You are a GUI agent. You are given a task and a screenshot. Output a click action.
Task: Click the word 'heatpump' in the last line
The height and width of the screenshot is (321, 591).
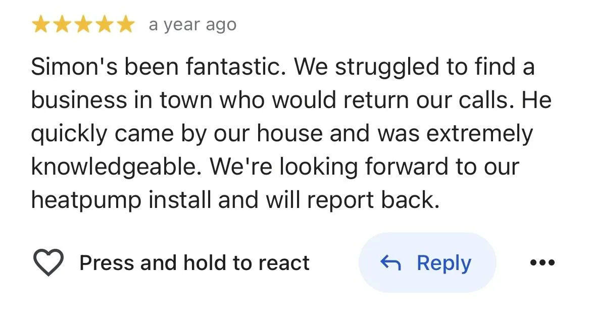(86, 200)
